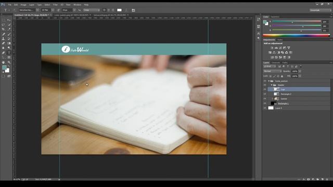
Task: Select the Rectangular Marquee tool
Action: (x=4, y=20)
